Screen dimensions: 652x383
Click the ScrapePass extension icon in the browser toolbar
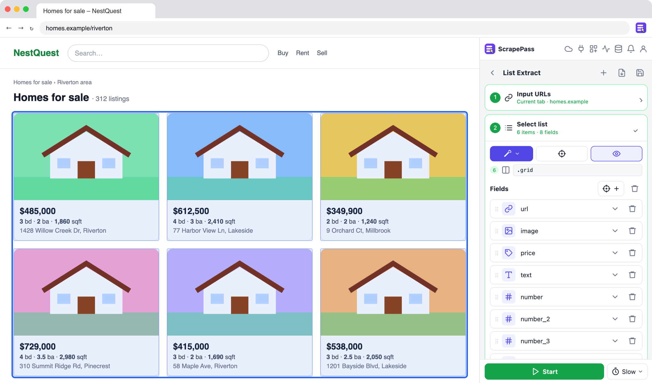(x=641, y=28)
